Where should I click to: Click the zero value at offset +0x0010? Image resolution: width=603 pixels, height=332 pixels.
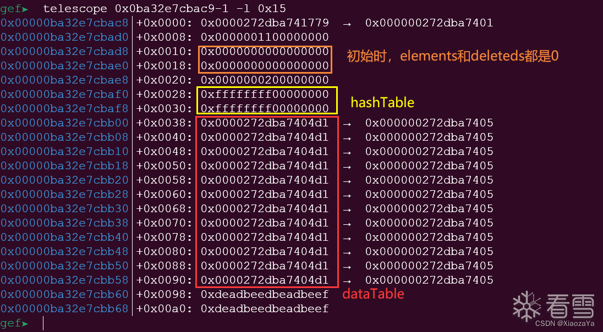pos(265,52)
